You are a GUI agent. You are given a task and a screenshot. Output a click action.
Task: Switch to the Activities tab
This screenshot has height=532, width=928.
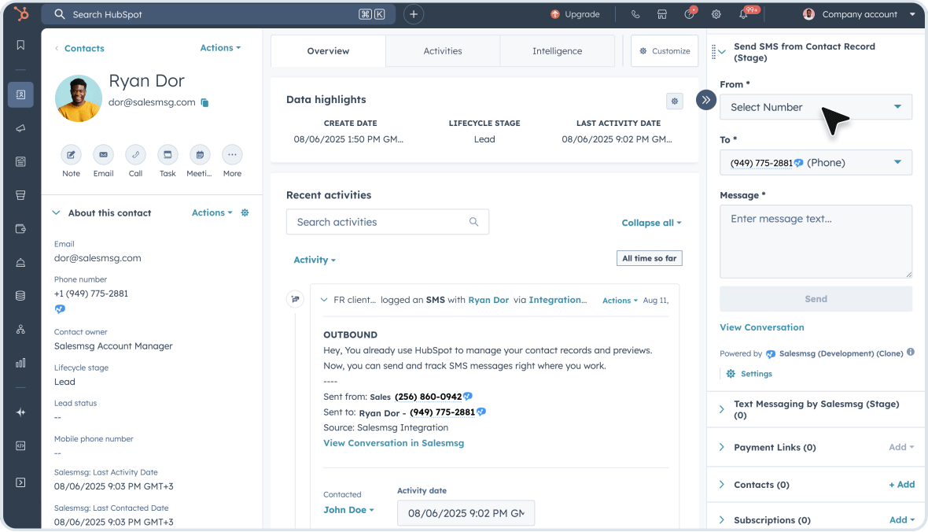click(443, 51)
